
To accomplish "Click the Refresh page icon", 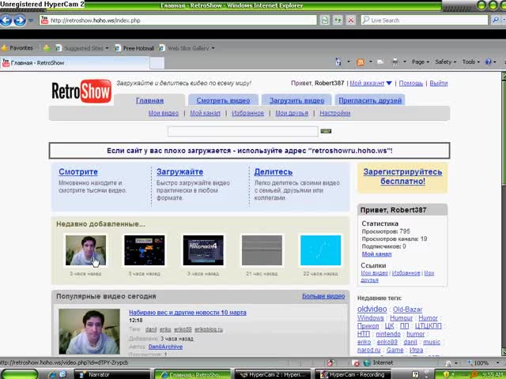I will 325,20.
